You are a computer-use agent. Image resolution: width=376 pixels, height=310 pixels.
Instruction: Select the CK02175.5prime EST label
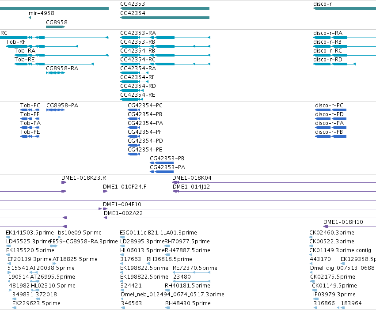click(333, 277)
